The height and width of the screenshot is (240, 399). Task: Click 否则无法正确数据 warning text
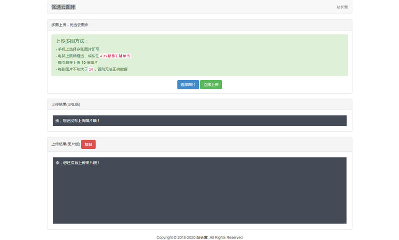pos(112,69)
